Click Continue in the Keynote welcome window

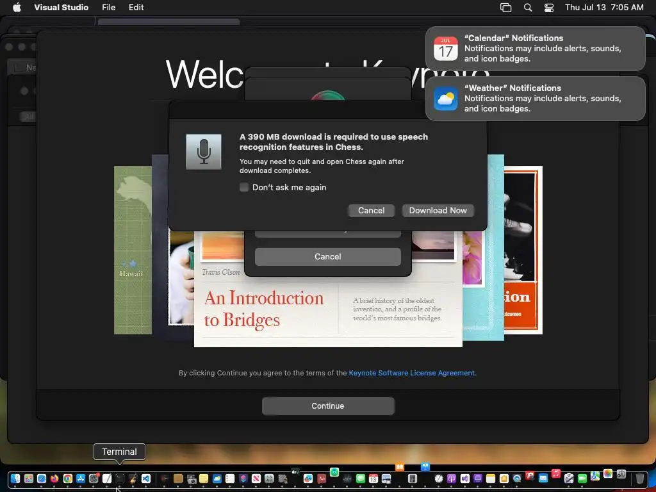click(327, 406)
